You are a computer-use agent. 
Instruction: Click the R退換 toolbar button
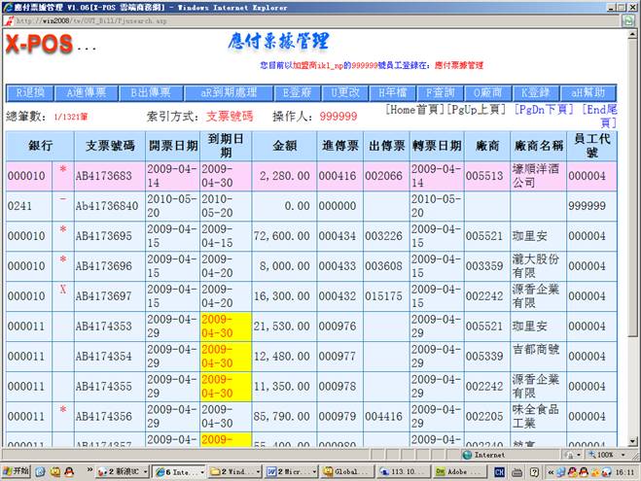(29, 93)
